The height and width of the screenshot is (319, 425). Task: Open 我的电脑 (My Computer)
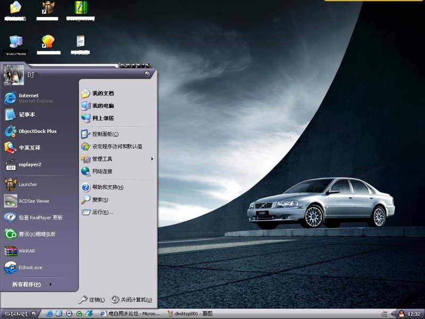pyautogui.click(x=104, y=105)
